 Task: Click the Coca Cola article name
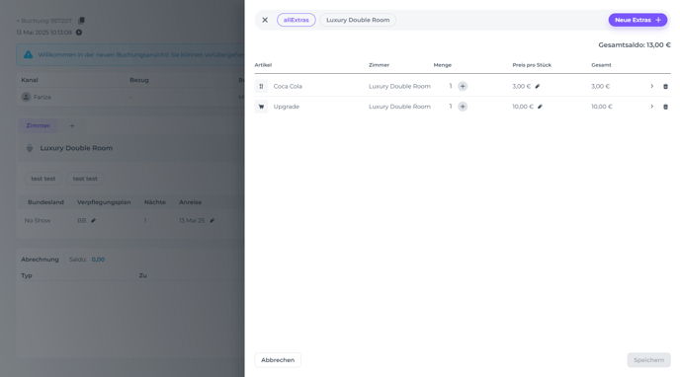click(x=288, y=86)
